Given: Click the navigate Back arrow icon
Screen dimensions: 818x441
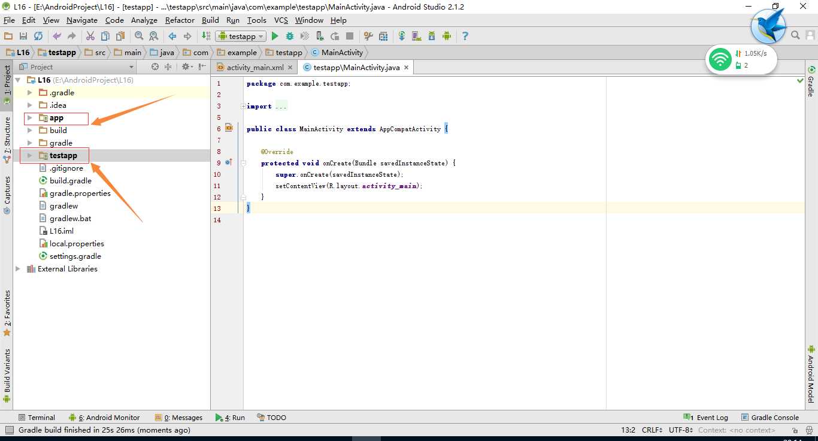Looking at the screenshot, I should click(172, 36).
